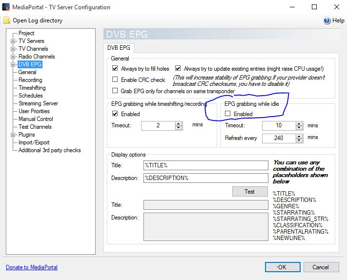
Task: Open General settings in the tree
Action: coord(27,72)
